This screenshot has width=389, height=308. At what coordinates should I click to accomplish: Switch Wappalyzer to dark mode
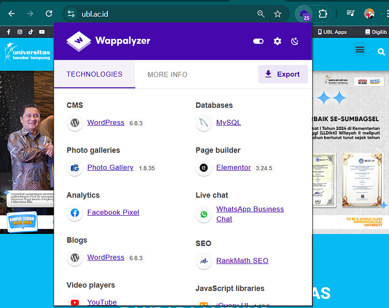(x=295, y=41)
